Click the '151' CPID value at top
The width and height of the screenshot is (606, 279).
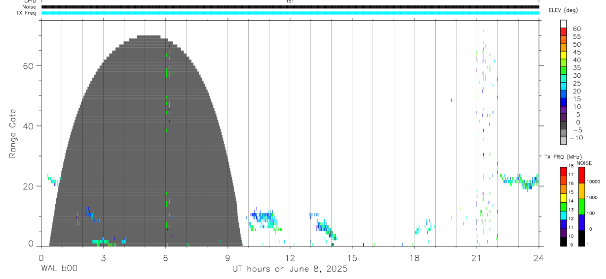(x=290, y=1)
